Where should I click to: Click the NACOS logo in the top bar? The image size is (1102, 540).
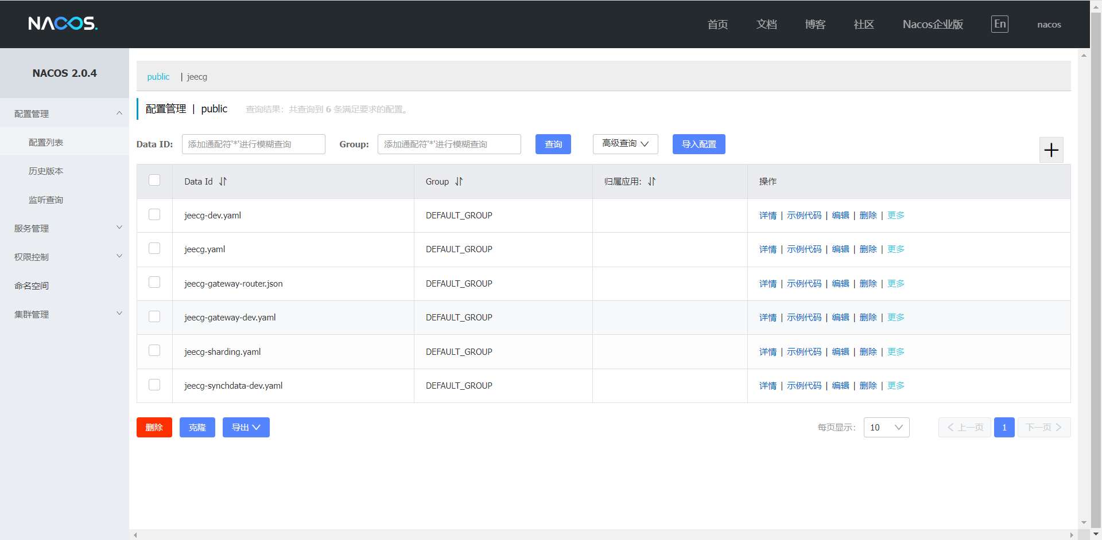pos(63,24)
